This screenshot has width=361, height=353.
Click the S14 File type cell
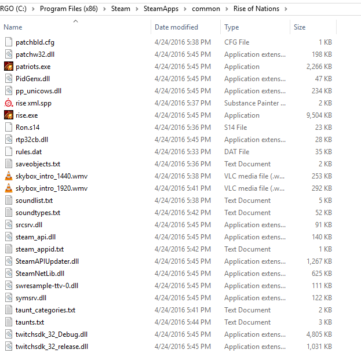[236, 128]
